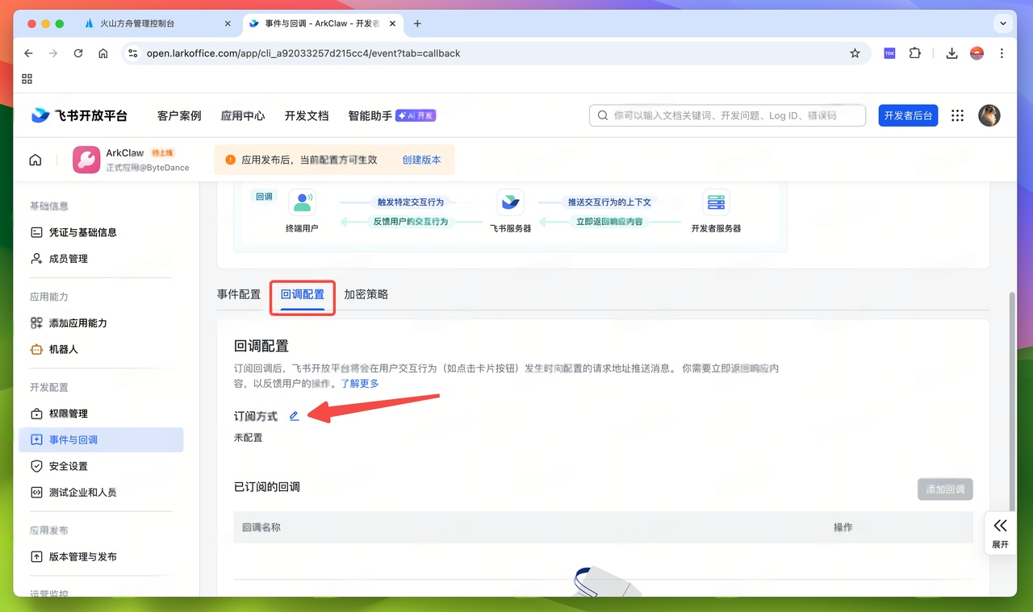Click the 飞书开放平台 logo
The width and height of the screenshot is (1033, 612).
[x=78, y=114]
